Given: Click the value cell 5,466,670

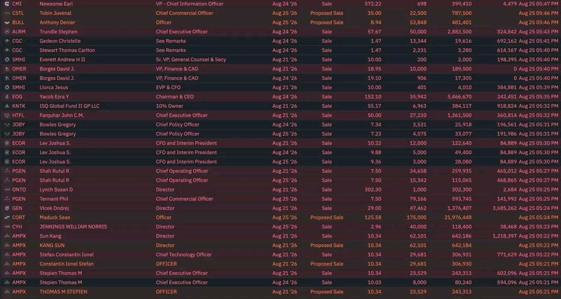Looking at the screenshot, I should coord(459,97).
